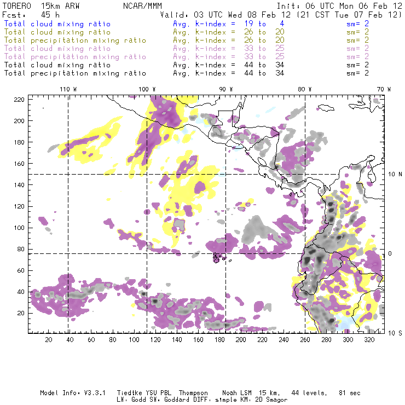
Task: Click the '20' tick on the horizontal axis
Action: click(x=49, y=340)
